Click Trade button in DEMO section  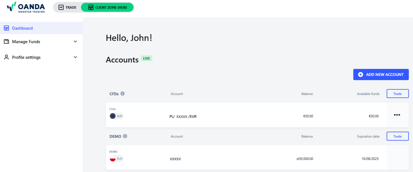point(398,136)
